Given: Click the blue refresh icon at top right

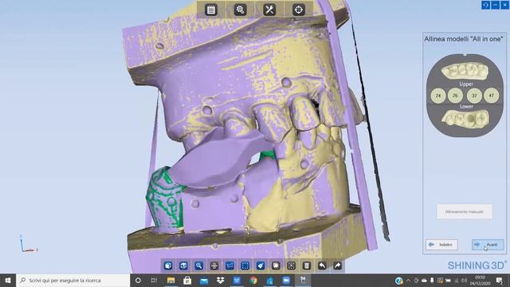Looking at the screenshot, I should [485, 5].
